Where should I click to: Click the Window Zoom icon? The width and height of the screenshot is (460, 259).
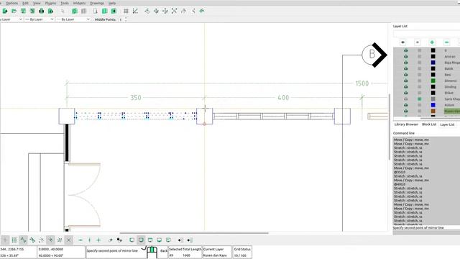(x=193, y=12)
